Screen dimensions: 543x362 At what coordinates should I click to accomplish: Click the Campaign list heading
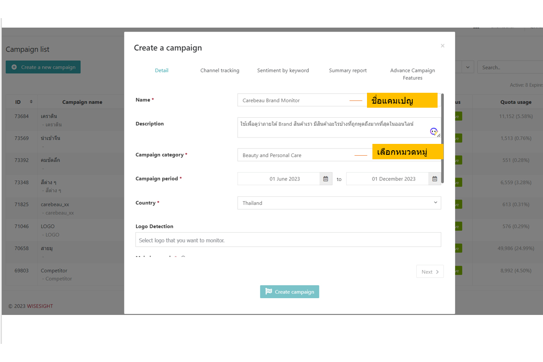point(28,49)
